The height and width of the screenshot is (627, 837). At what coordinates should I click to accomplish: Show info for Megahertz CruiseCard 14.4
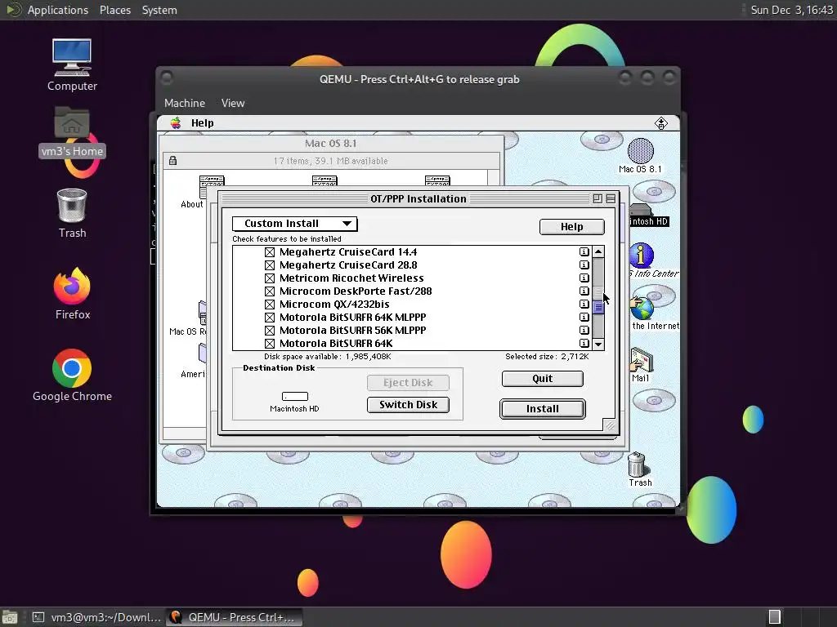[584, 251]
